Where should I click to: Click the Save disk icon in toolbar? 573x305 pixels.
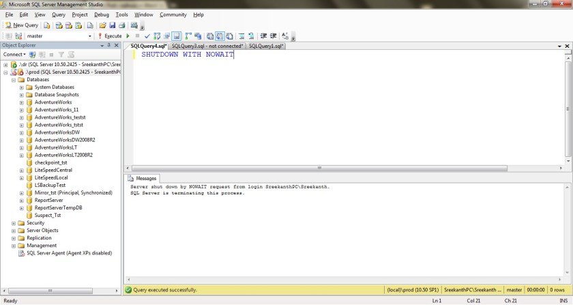(x=112, y=25)
